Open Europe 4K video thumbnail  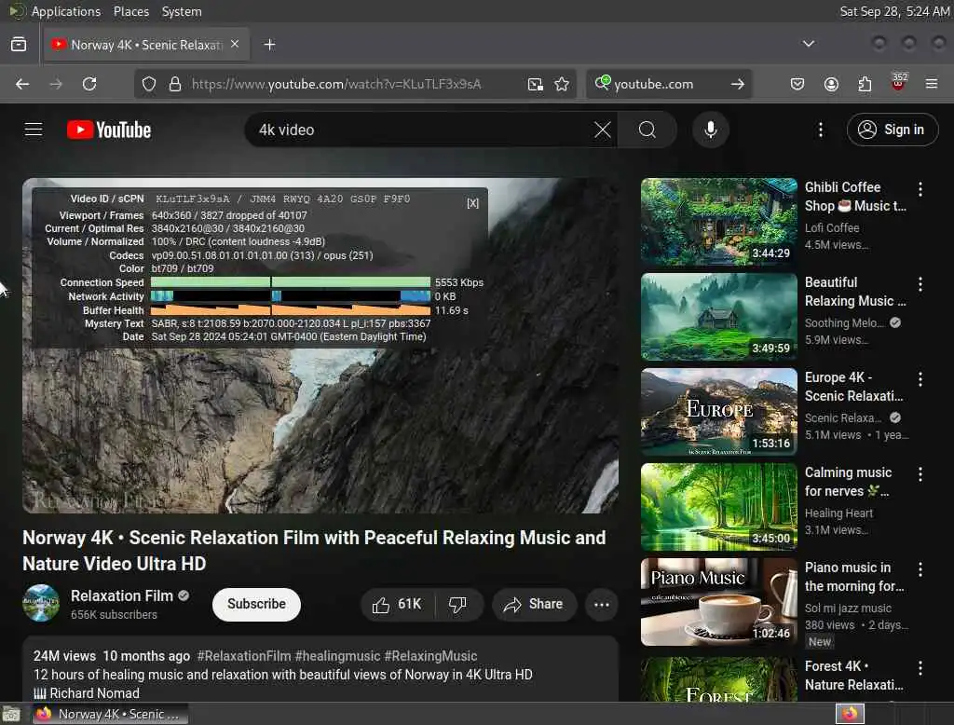tap(718, 412)
